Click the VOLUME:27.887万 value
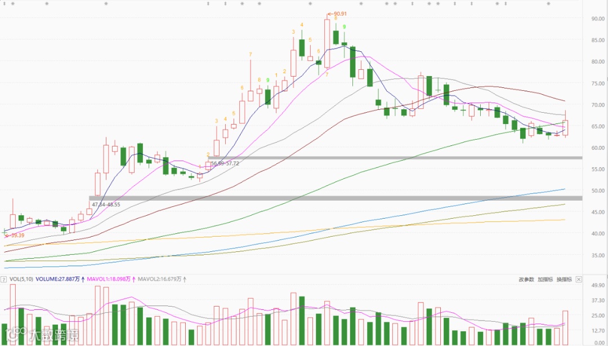 (58, 279)
